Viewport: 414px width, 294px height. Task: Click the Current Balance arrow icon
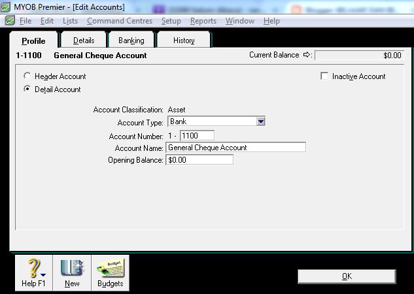[x=307, y=55]
